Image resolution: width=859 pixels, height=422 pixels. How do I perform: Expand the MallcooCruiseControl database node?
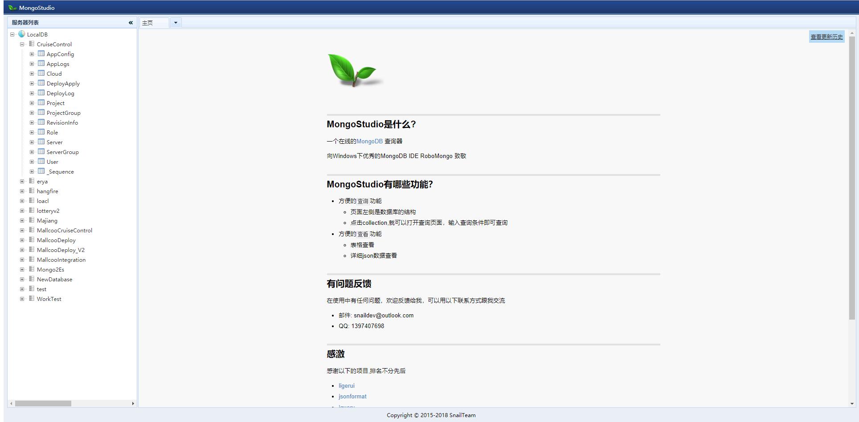(x=22, y=230)
